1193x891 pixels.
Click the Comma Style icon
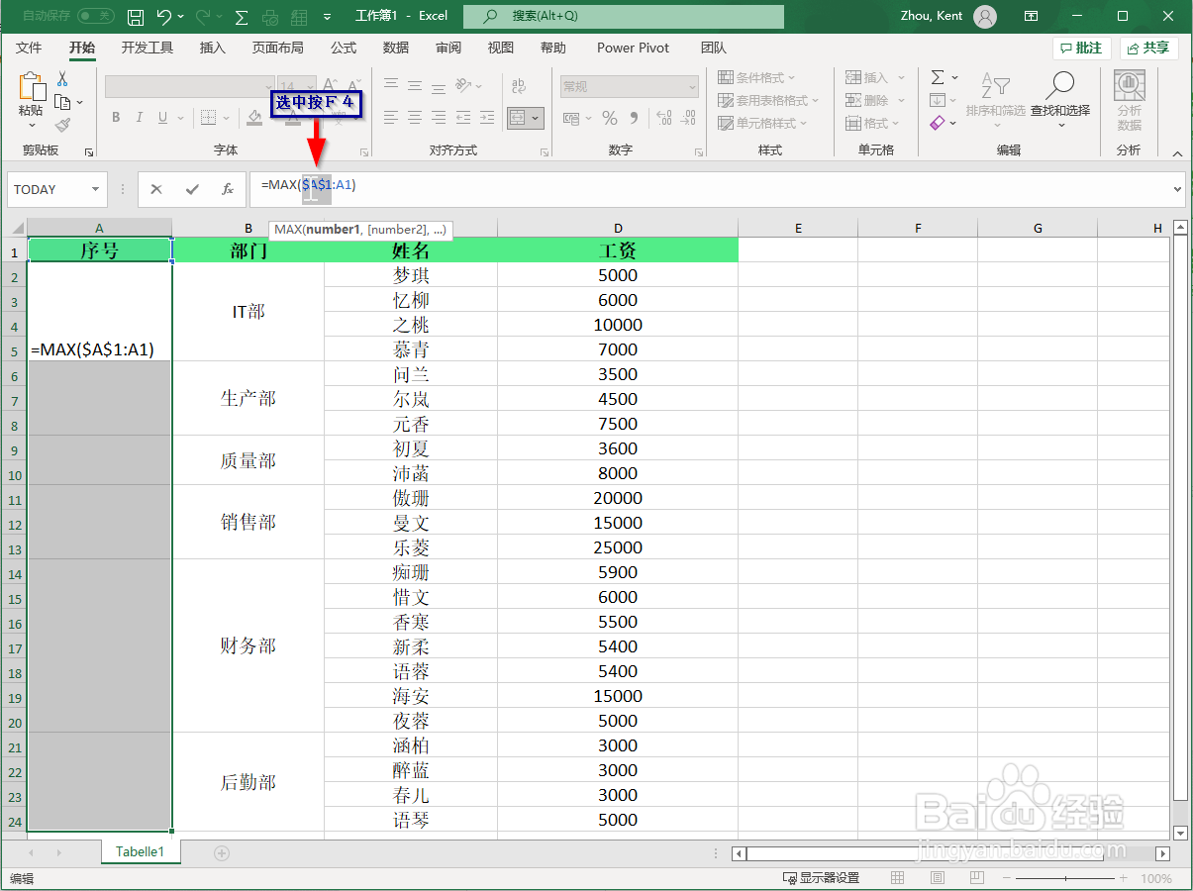635,119
